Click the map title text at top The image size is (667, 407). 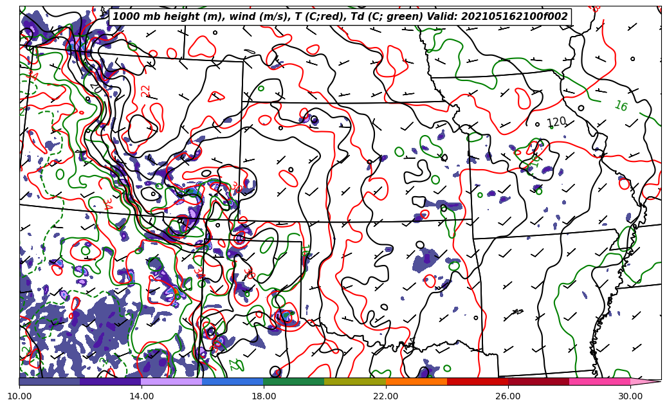click(340, 17)
